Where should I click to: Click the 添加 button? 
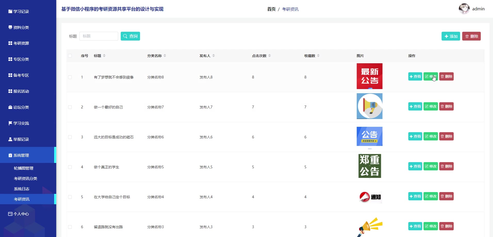450,36
